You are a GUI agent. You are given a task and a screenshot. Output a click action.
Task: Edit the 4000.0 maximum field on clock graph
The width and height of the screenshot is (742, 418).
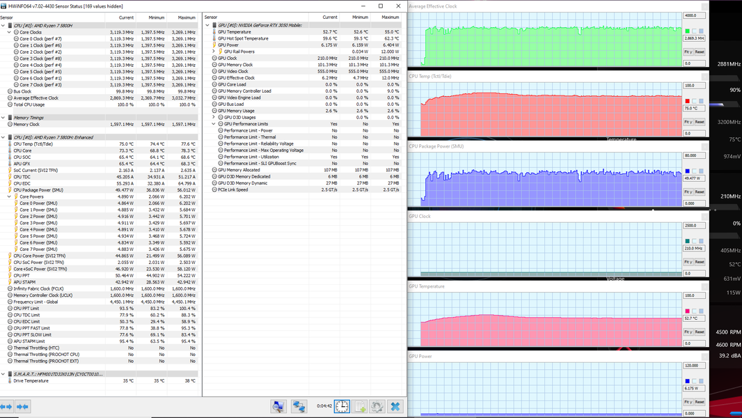coord(693,15)
